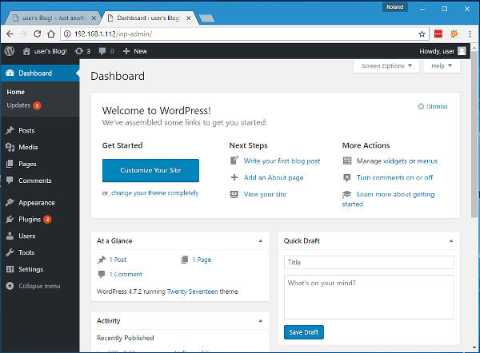
Task: Click the Dashboard gauge icon in sidebar
Action: (10, 73)
